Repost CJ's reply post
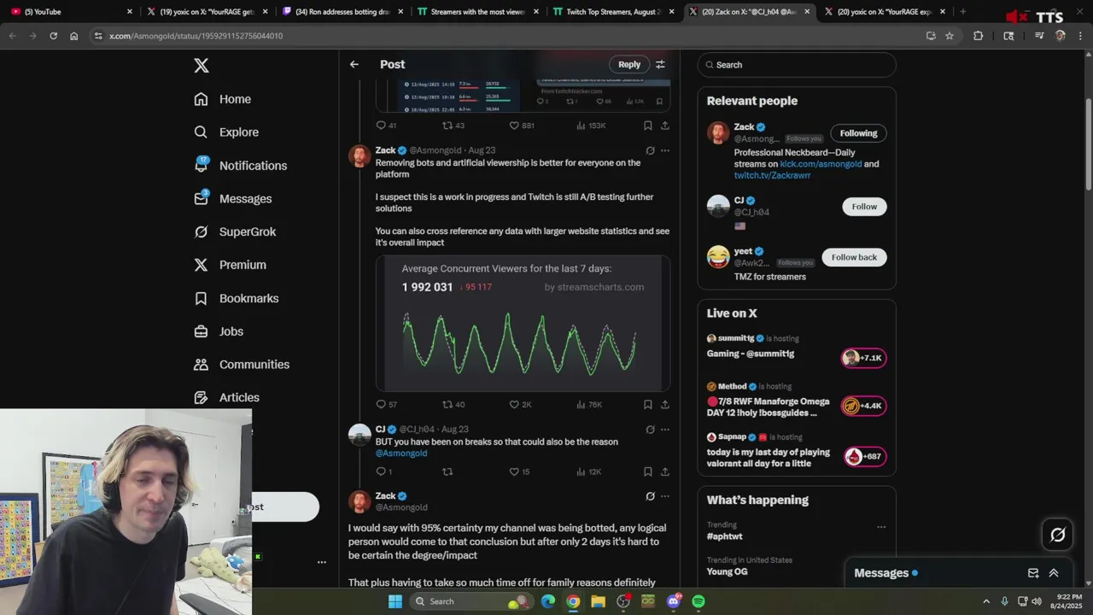 pos(447,471)
